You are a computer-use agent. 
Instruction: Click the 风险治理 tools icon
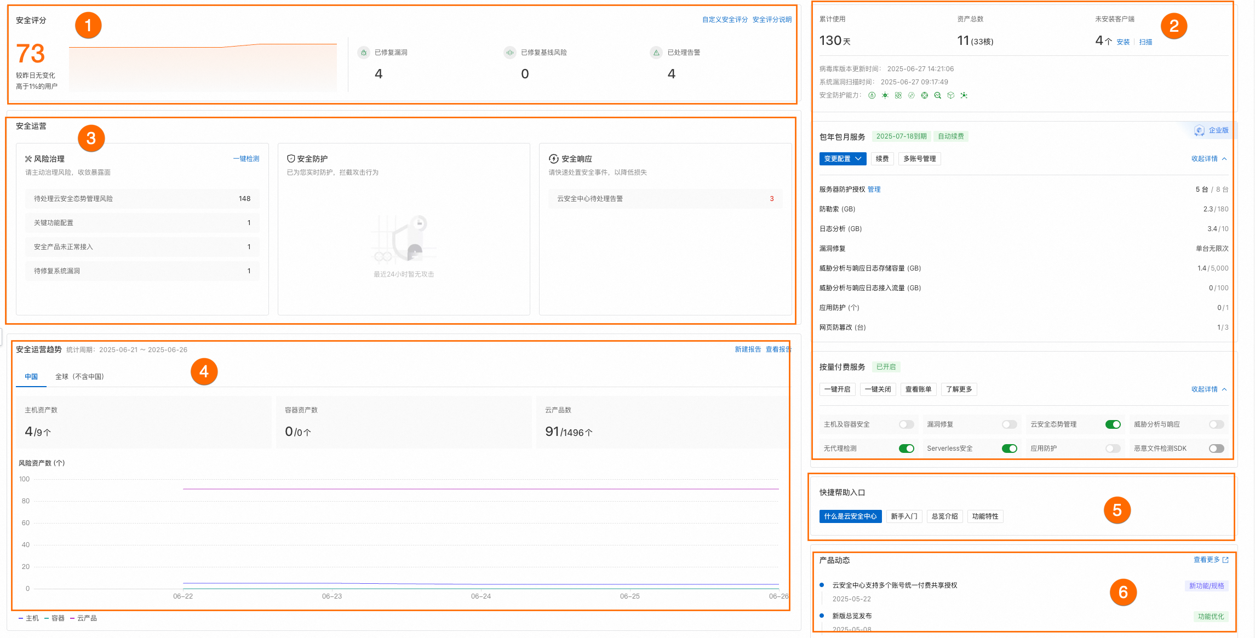point(28,159)
